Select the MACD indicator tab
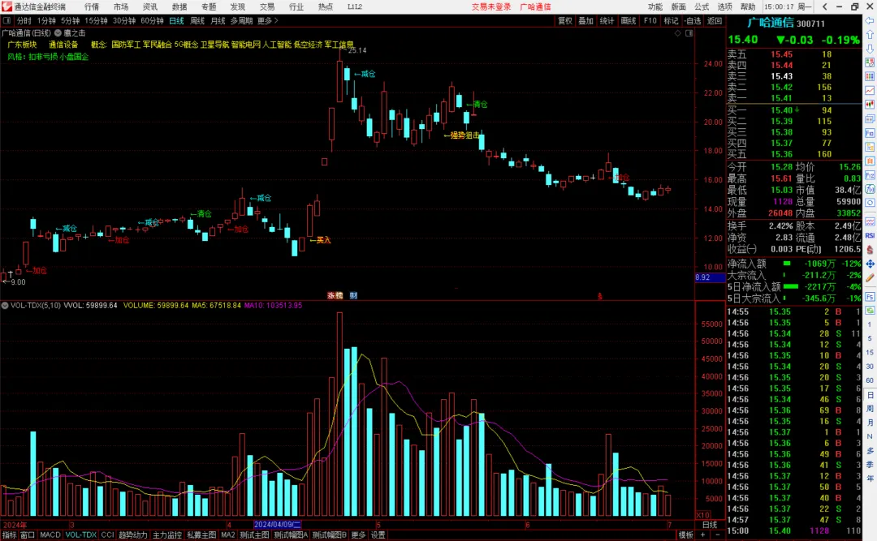 (x=50, y=535)
